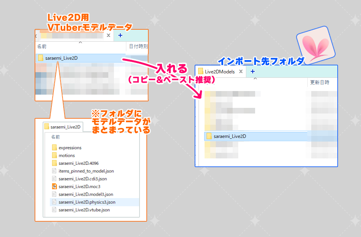
Task: Select items_pinned_to_model.json file
Action: coord(86,171)
